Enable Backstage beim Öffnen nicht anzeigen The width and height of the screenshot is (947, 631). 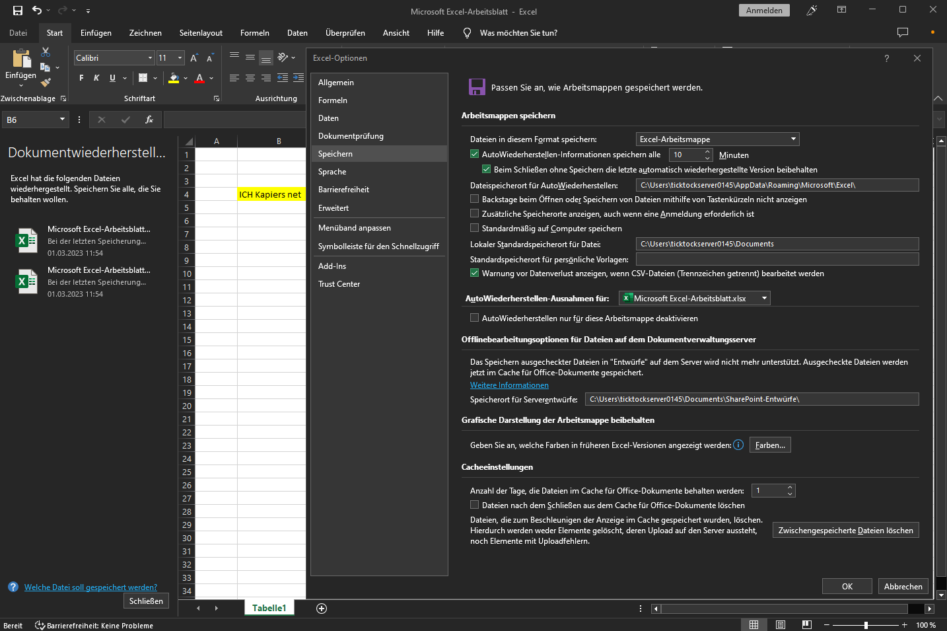(474, 199)
